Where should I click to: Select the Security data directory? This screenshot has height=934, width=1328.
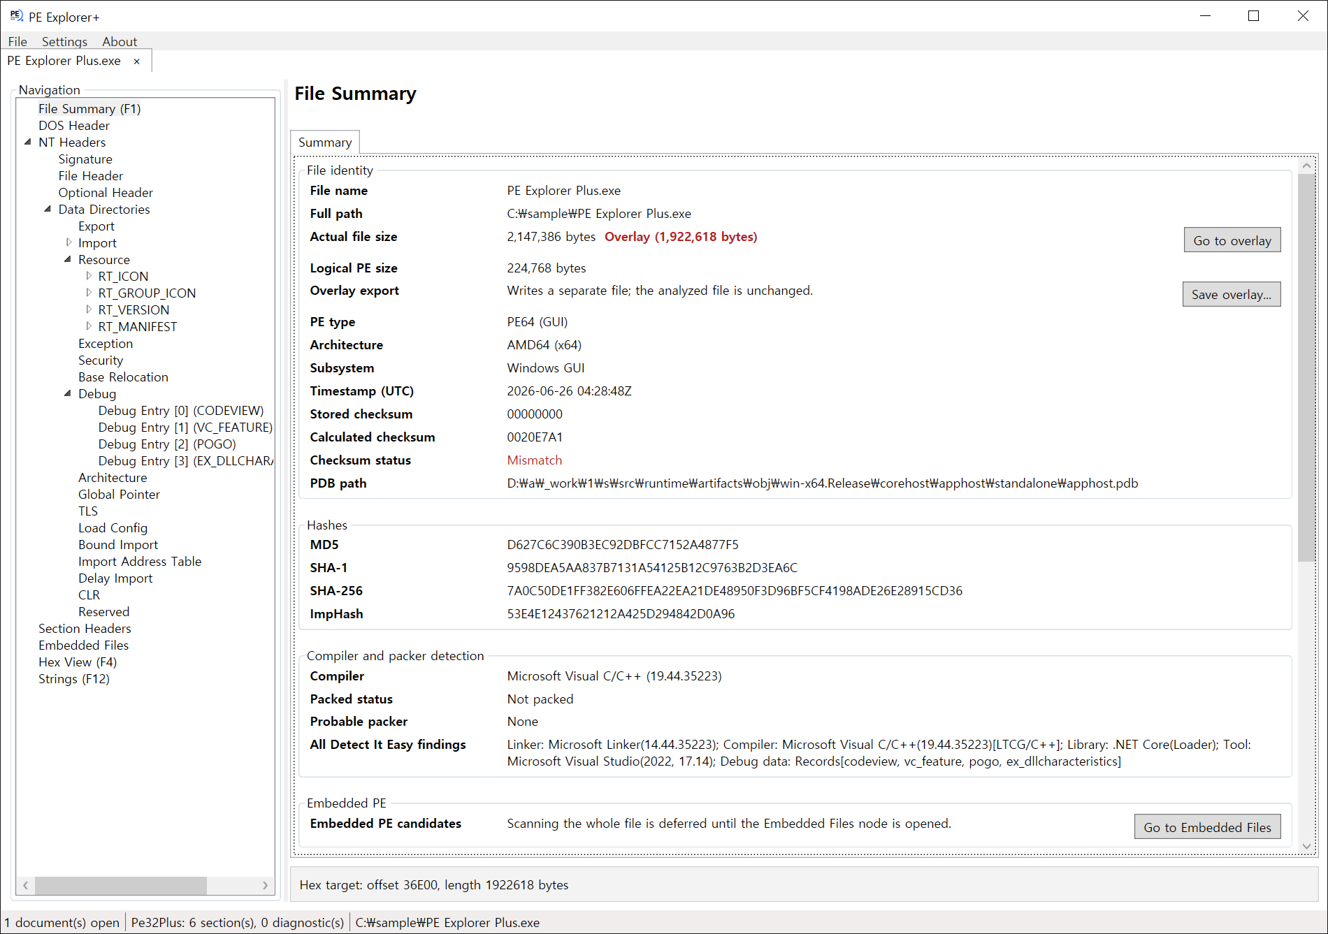(x=101, y=360)
